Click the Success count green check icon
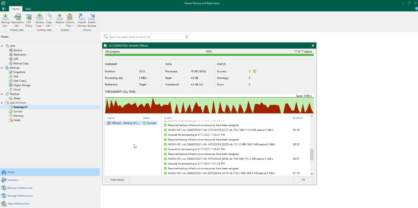The height and width of the screenshot is (208, 418). tap(255, 71)
